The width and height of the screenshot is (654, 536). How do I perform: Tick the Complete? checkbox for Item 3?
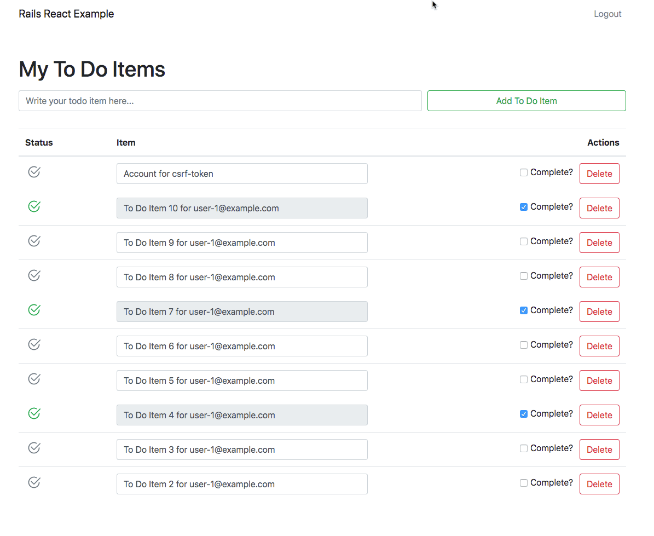(524, 449)
